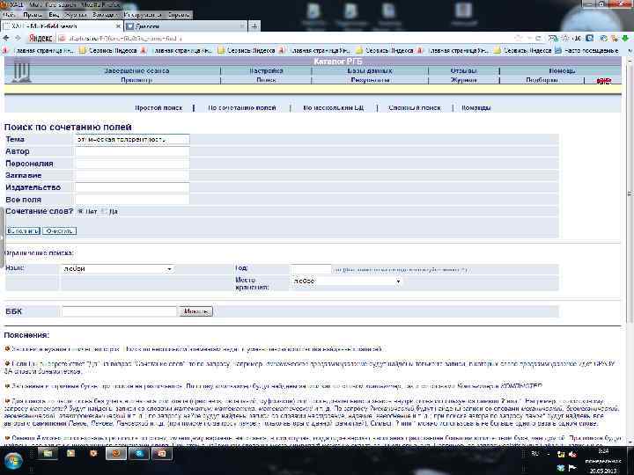Reload the page with refresh icon

point(538,38)
